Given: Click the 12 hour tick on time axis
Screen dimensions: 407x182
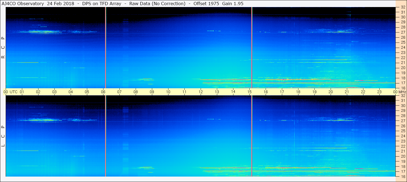Looking at the screenshot, I should 201,92.
